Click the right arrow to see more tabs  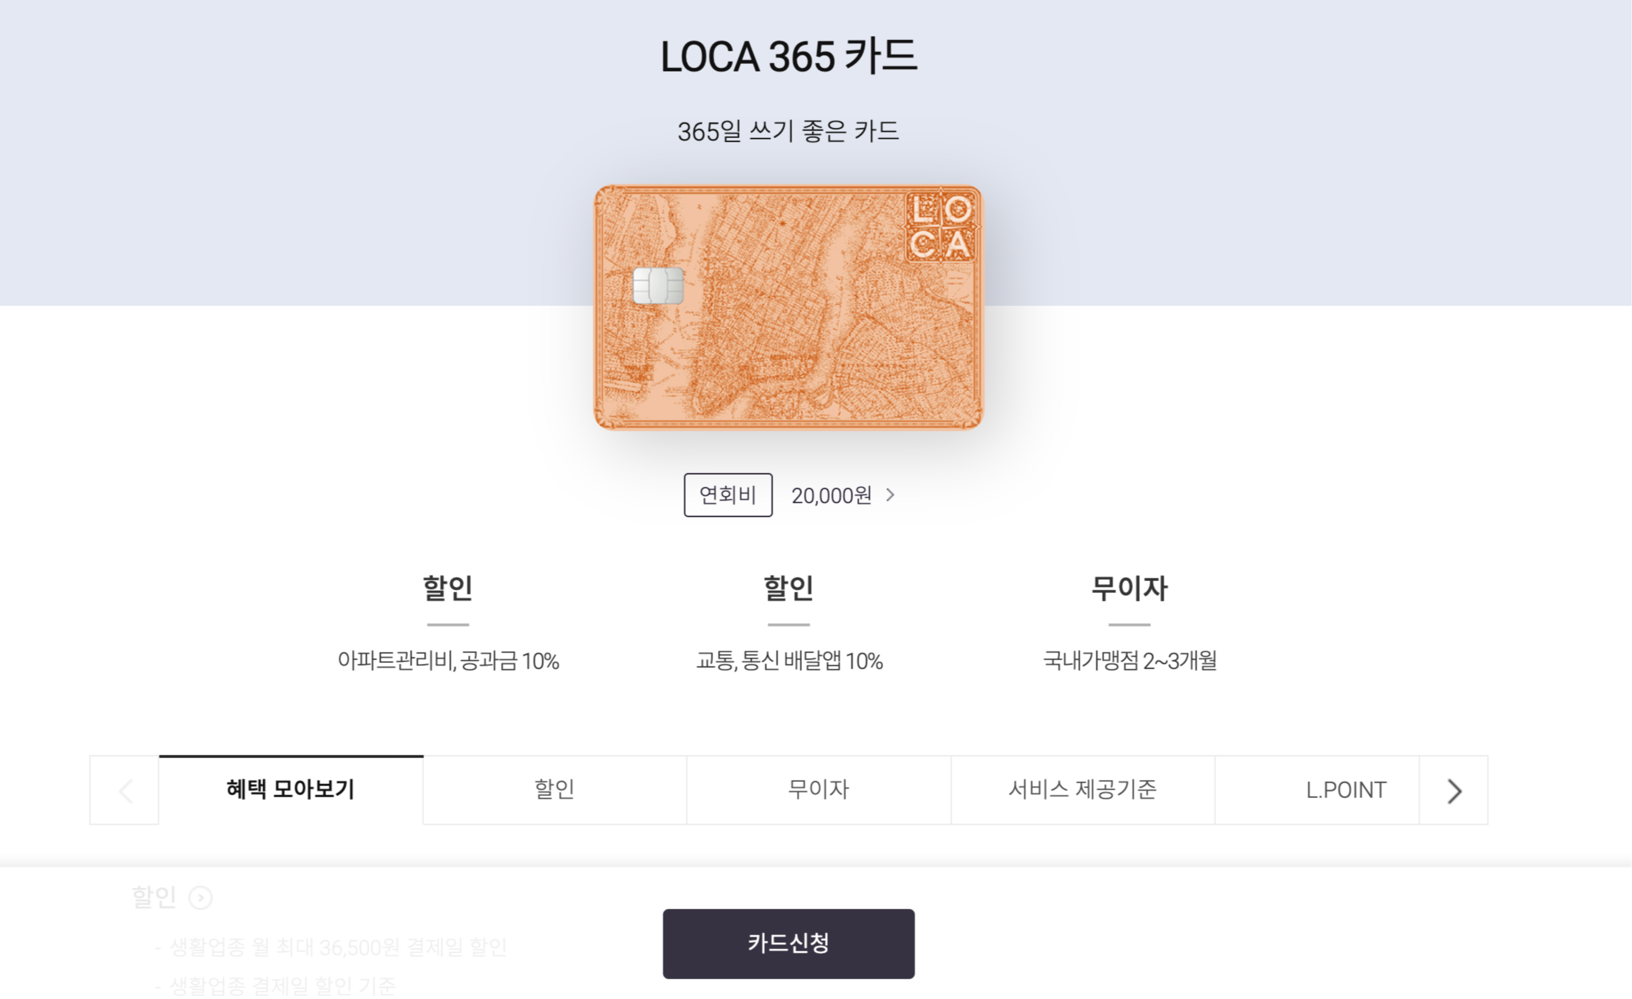[x=1455, y=790]
